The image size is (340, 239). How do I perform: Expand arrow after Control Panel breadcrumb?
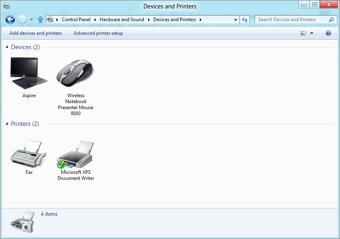95,20
